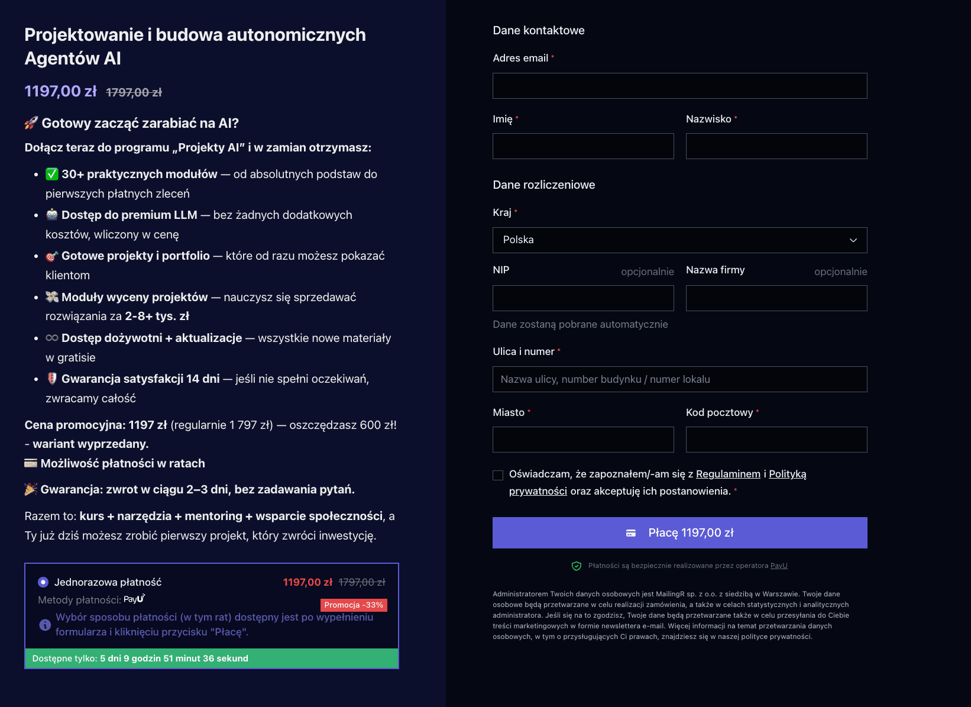Click the shield emoji beside Gwarancja satysfakcji
Screen dimensions: 971x707
(x=52, y=379)
